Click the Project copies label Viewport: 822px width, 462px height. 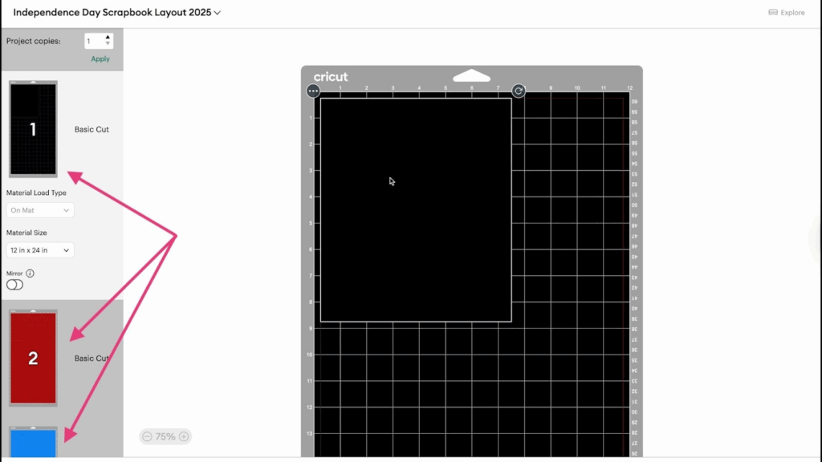pos(34,41)
